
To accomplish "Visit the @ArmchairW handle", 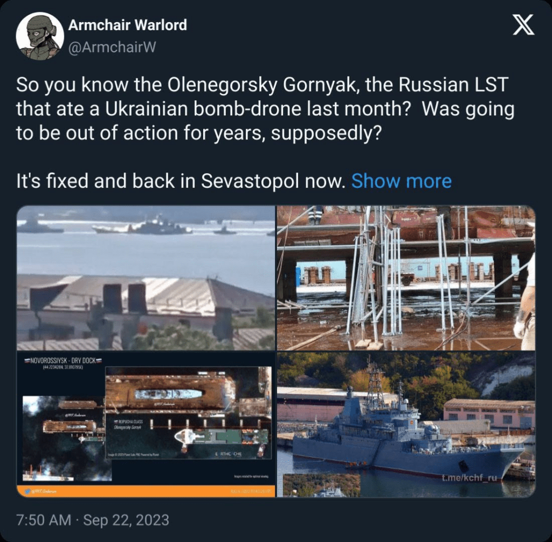I will tap(112, 47).
